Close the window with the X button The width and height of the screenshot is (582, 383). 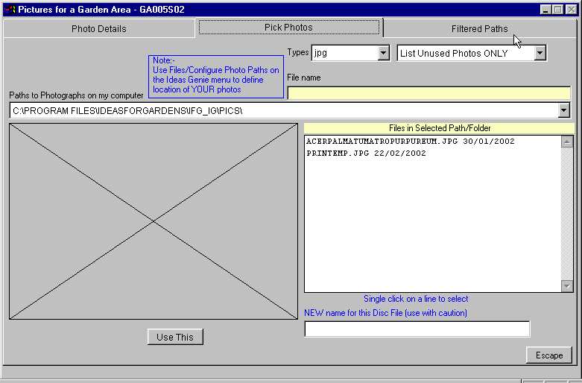tap(571, 10)
